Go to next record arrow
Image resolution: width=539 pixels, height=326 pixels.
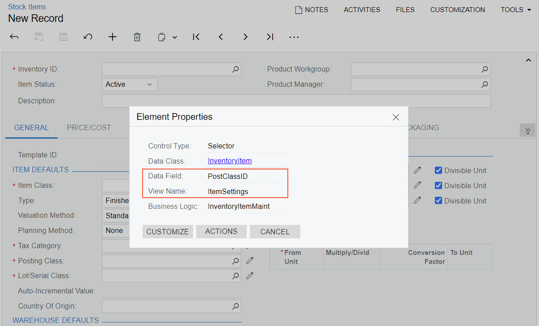tap(245, 37)
